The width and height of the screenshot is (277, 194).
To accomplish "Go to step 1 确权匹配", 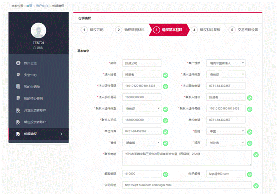I will (92, 30).
